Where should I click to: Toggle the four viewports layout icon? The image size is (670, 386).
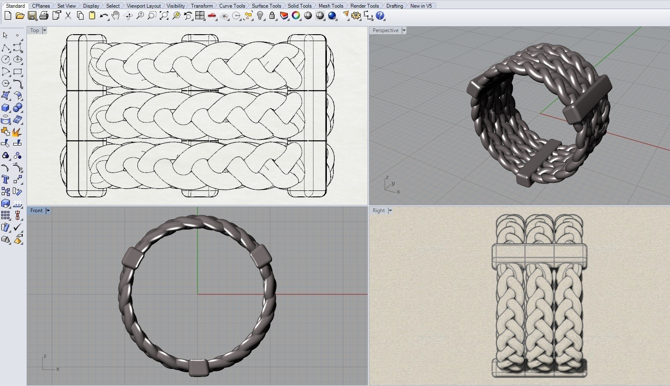coord(200,16)
